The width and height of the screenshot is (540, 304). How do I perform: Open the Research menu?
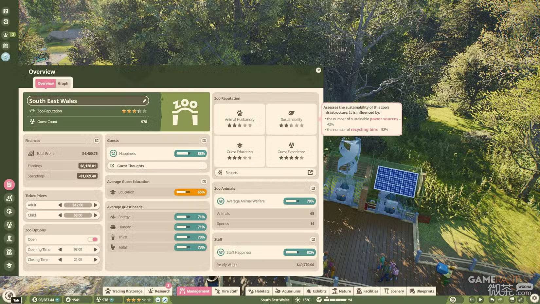pos(159,291)
